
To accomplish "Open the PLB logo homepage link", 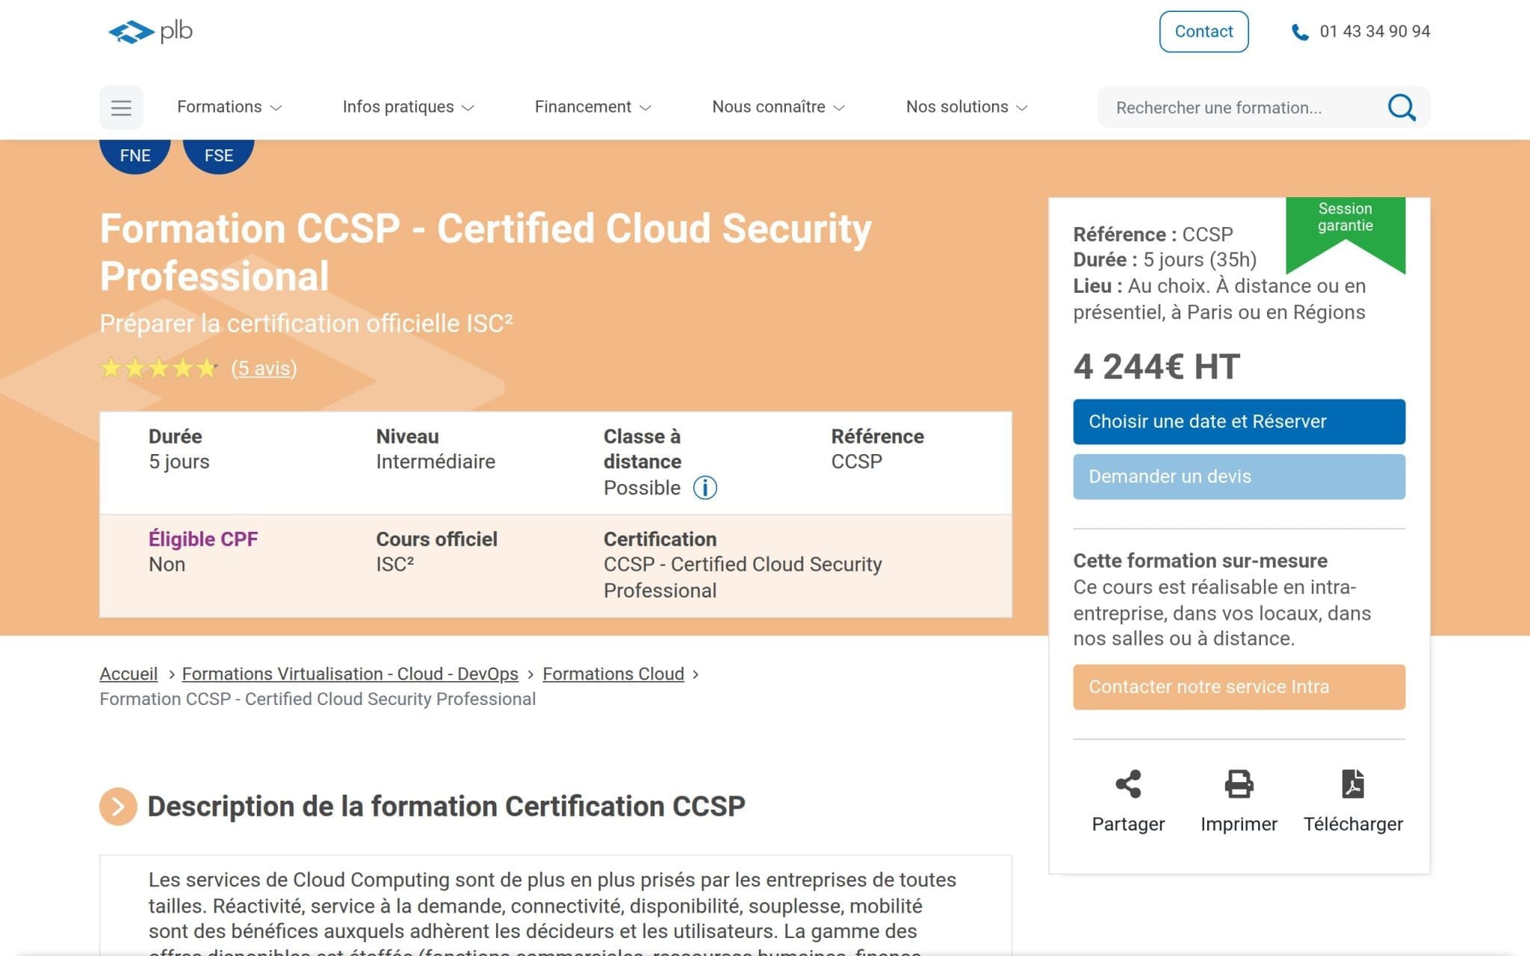I will [x=150, y=31].
